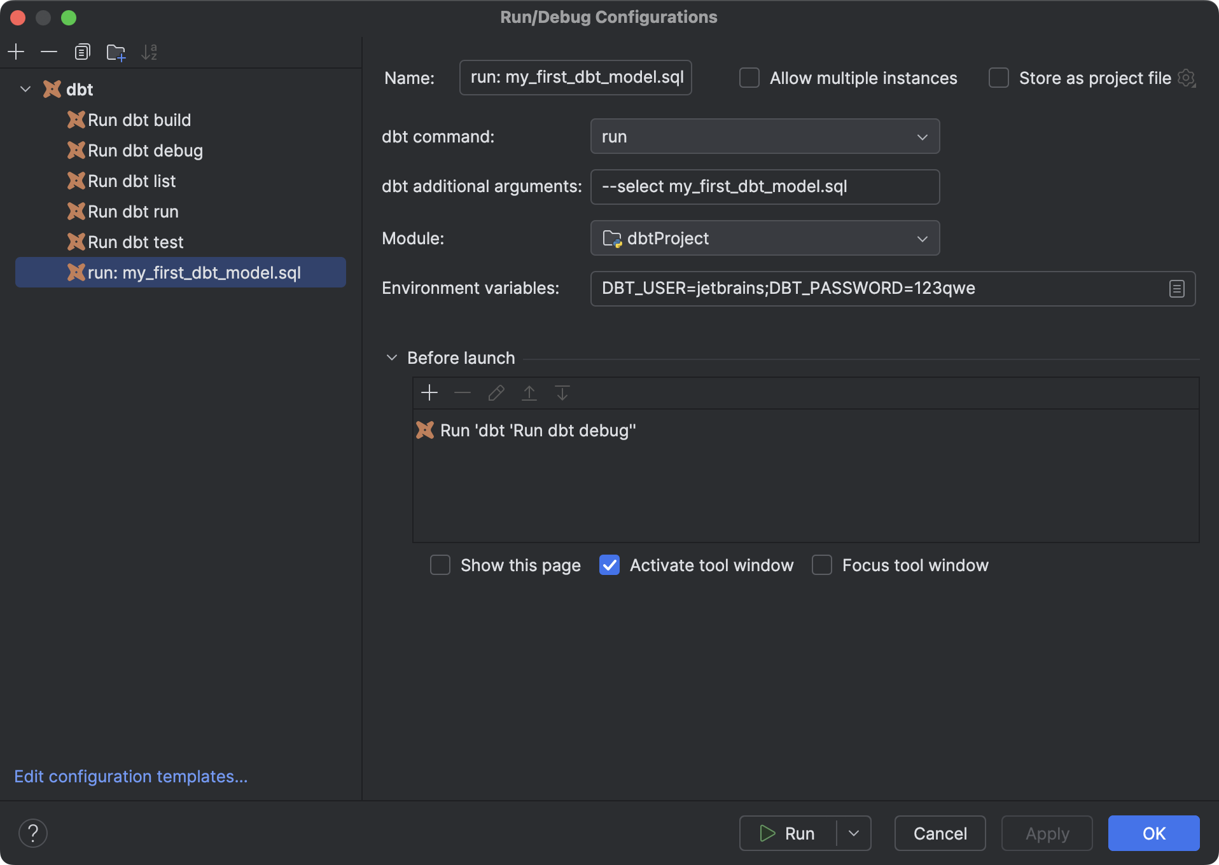1219x865 pixels.
Task: Select the Run dbt debug configuration
Action: pos(145,150)
